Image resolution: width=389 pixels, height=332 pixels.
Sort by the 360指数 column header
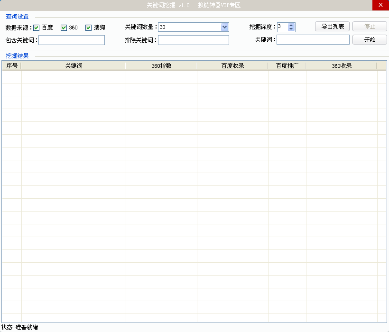(x=161, y=66)
